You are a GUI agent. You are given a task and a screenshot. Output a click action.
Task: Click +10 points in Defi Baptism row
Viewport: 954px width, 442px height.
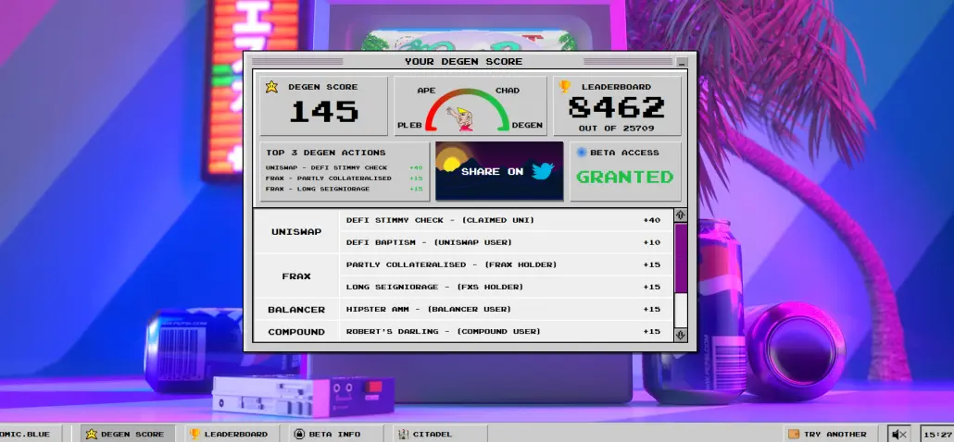[x=652, y=242]
